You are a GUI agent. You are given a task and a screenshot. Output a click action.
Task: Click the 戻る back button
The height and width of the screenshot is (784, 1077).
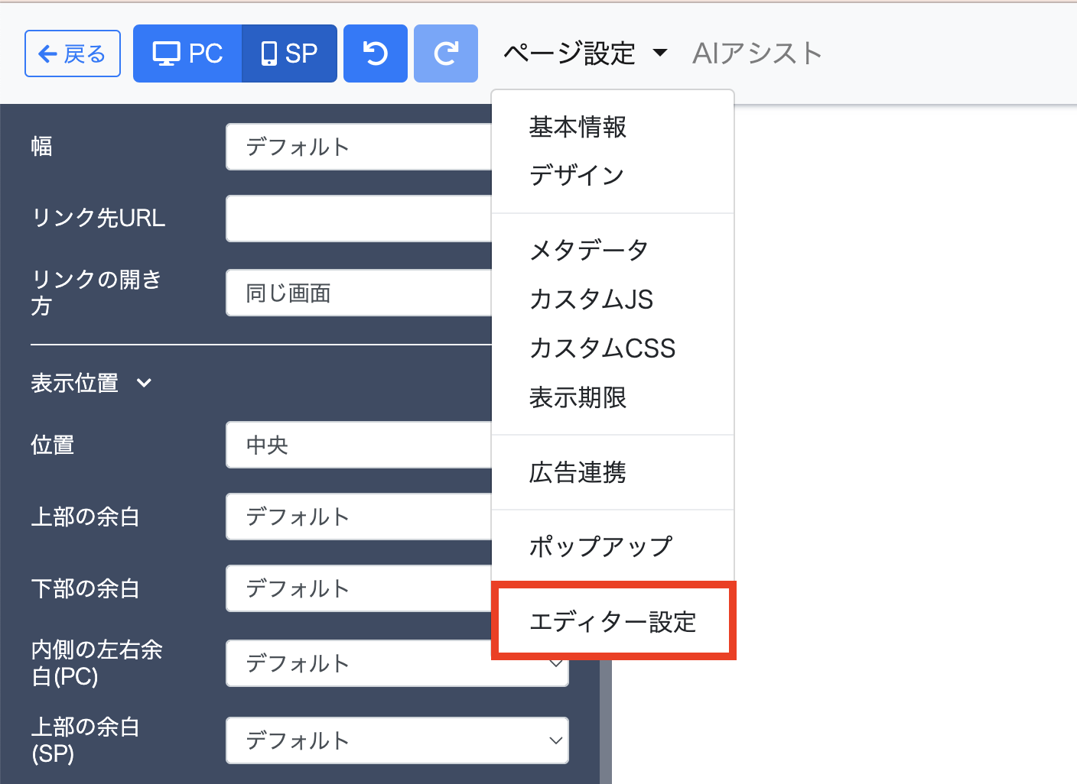point(73,53)
